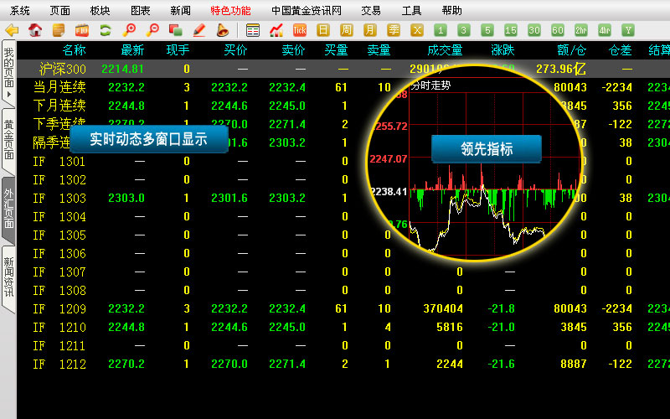Go to the home page icon
The image size is (670, 419).
click(35, 30)
